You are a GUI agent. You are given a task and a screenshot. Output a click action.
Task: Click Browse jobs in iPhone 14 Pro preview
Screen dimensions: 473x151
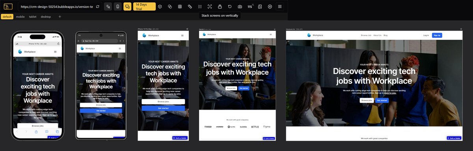38,126
